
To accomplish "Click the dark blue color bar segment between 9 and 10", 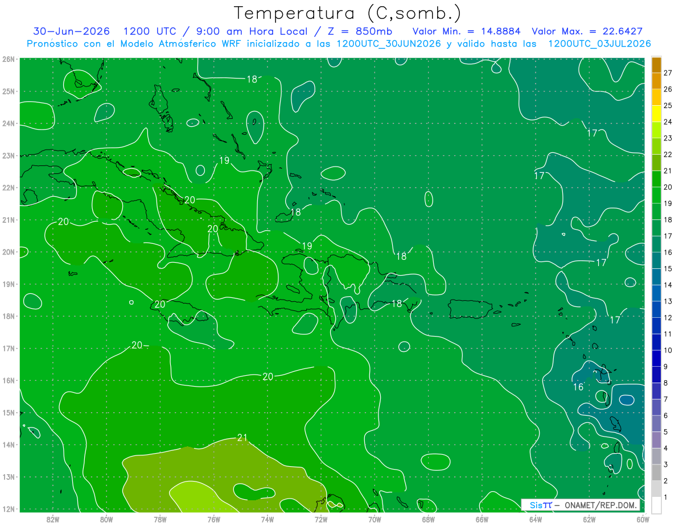I will pos(656,358).
